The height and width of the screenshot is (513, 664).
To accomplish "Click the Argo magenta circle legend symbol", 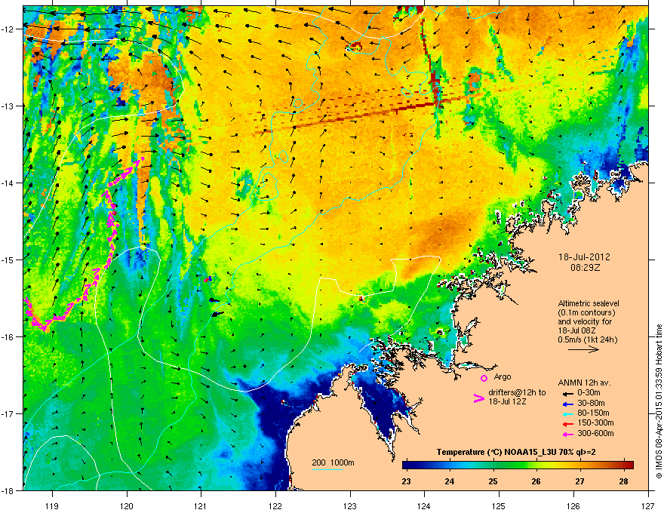I will pyautogui.click(x=484, y=378).
